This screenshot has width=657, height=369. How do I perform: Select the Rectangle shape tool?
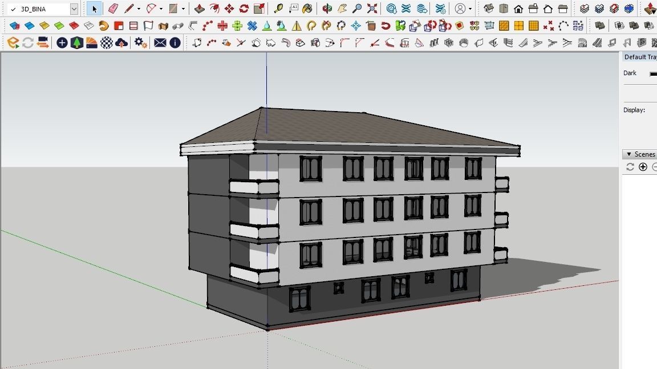[173, 9]
